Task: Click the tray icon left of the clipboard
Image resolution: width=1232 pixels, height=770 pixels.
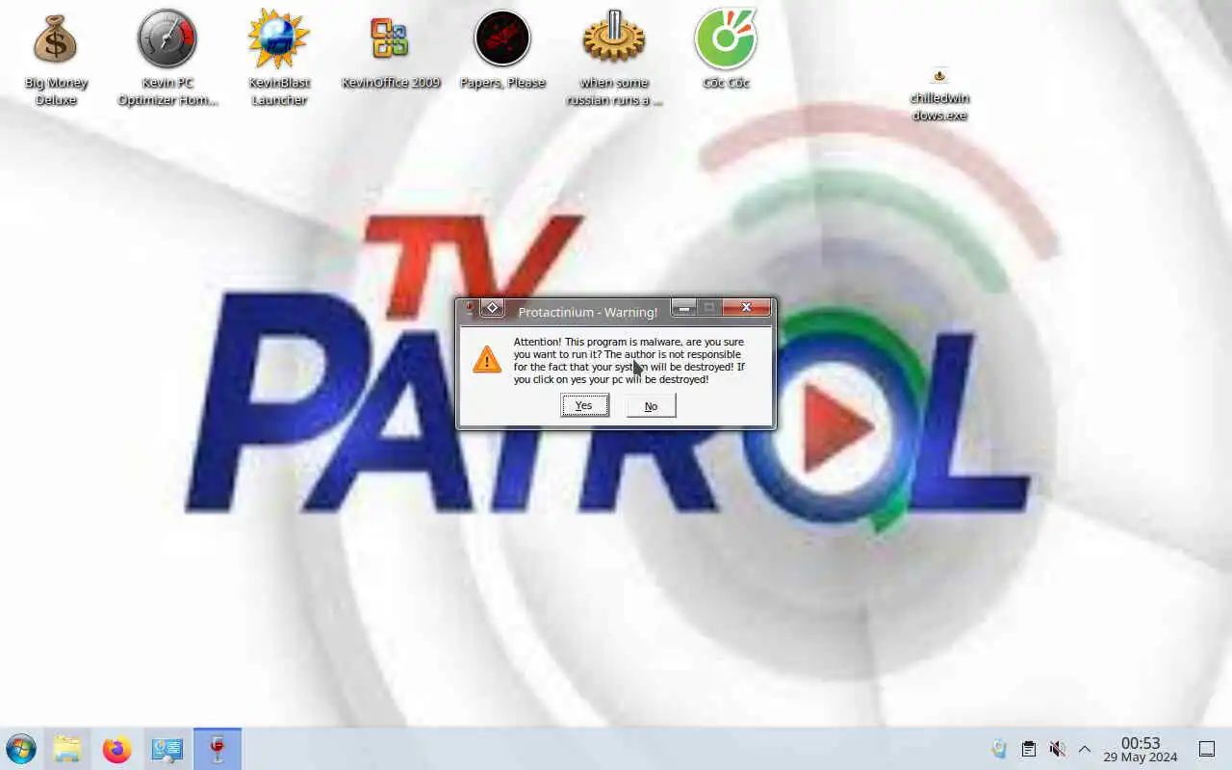Action: coord(999,749)
